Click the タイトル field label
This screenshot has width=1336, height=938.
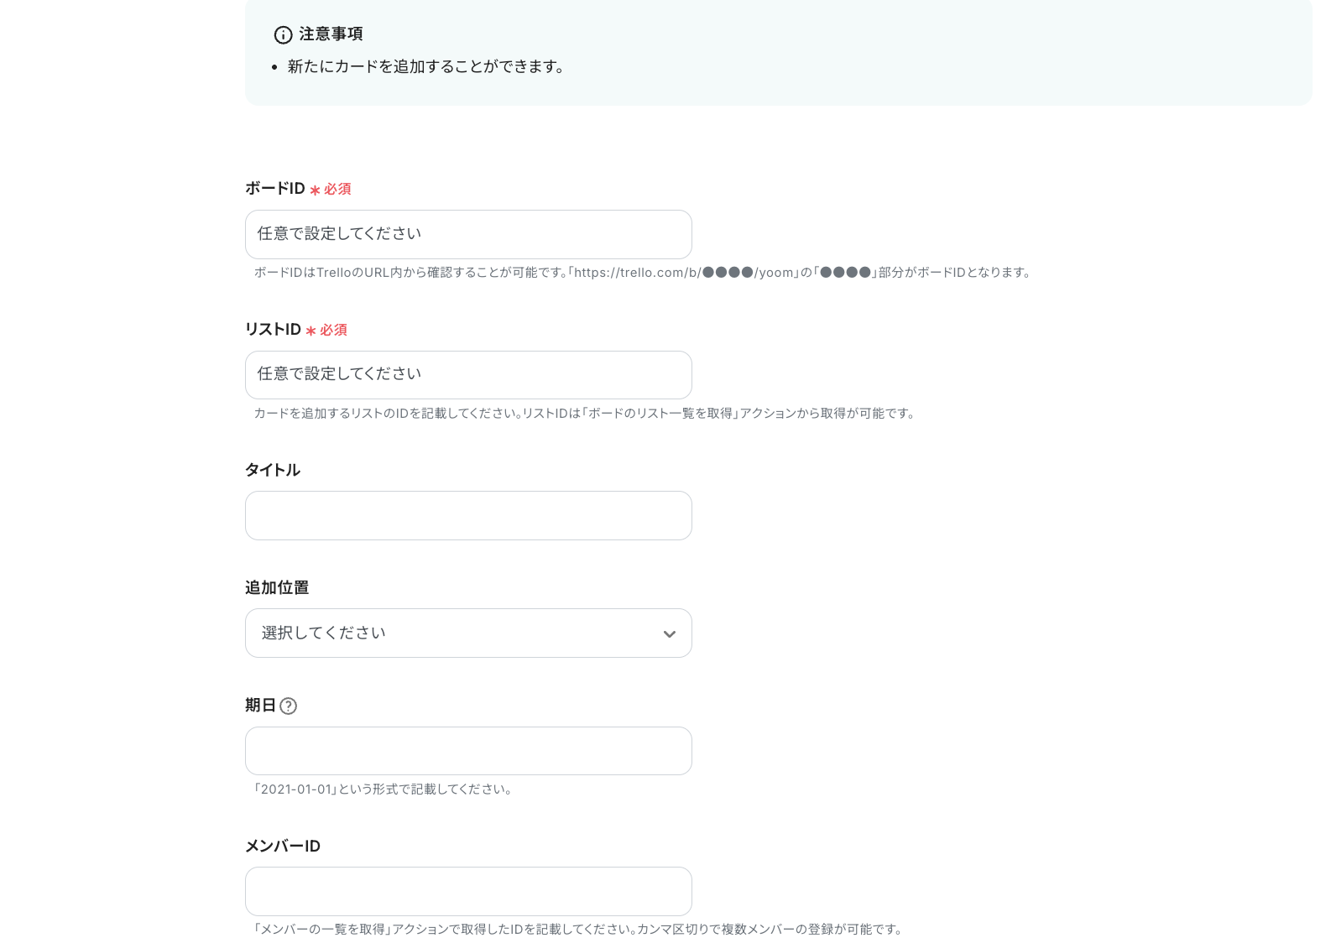tap(273, 470)
